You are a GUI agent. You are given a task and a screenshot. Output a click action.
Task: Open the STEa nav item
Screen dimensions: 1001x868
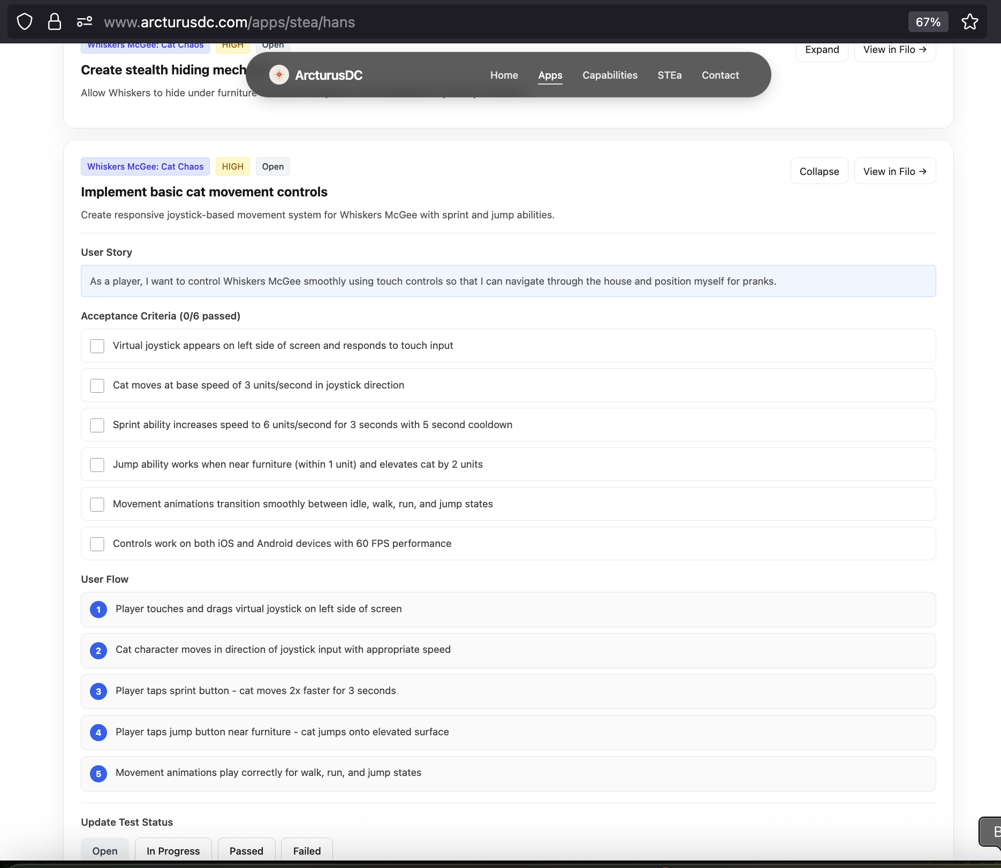click(x=670, y=75)
